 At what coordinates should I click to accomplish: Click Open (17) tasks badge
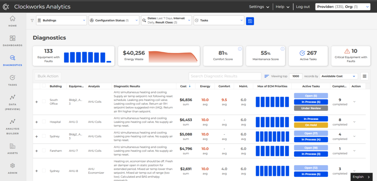pyautogui.click(x=311, y=133)
